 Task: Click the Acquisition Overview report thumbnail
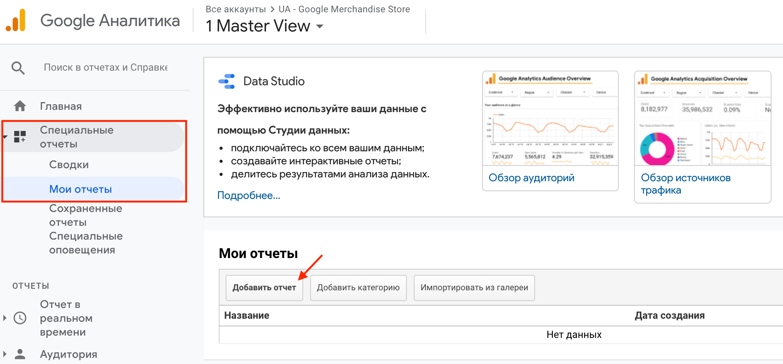[703, 118]
